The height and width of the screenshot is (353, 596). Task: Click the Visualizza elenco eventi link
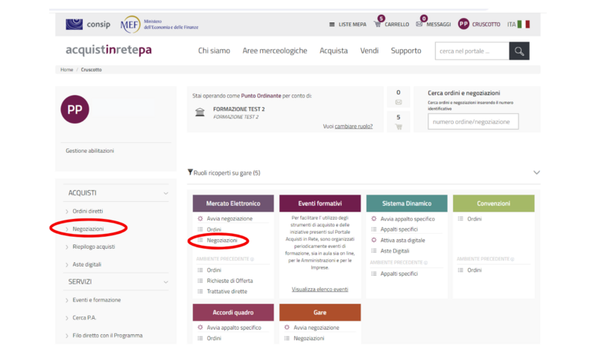[x=320, y=289]
